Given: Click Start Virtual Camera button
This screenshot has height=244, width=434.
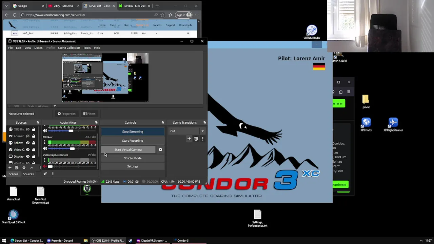Looking at the screenshot, I should coord(128,149).
